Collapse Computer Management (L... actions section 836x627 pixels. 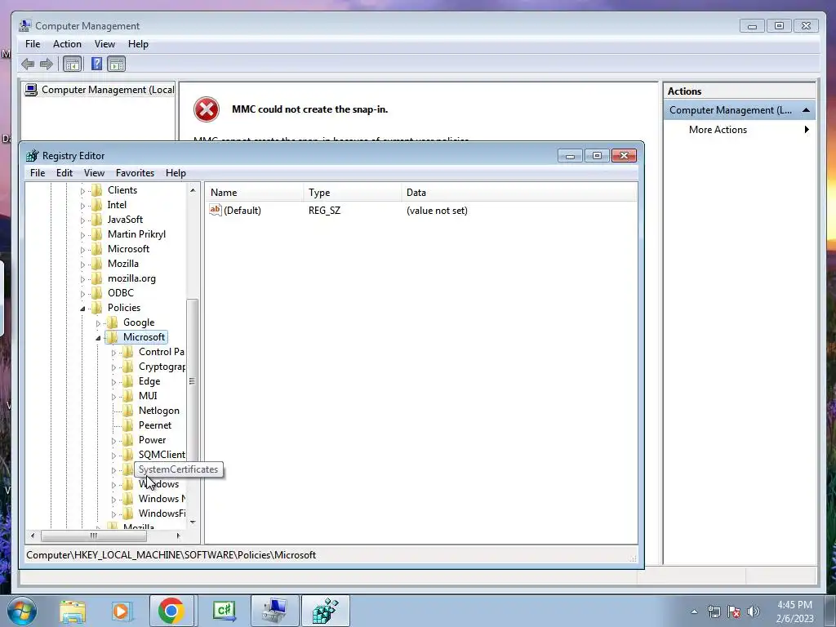click(806, 110)
